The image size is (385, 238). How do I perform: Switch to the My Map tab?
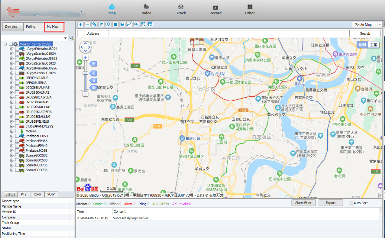click(54, 27)
